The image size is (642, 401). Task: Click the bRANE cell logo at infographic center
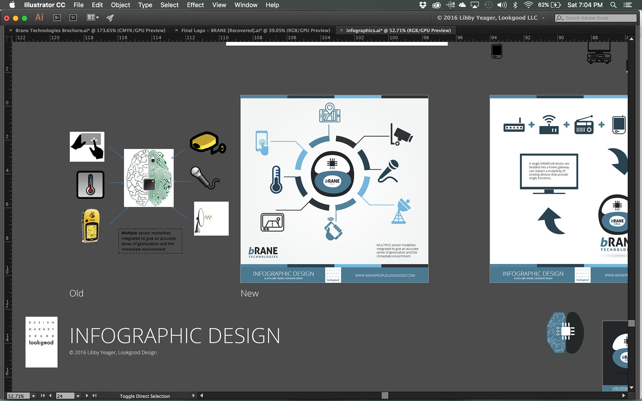332,174
